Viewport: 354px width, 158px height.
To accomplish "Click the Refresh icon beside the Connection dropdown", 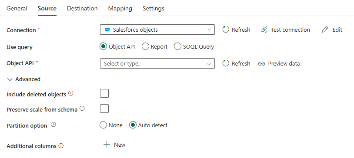I will (x=226, y=30).
